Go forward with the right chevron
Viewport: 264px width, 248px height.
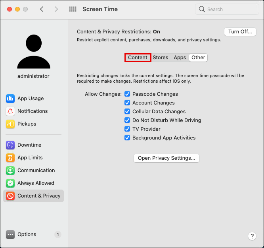(x=56, y=9)
